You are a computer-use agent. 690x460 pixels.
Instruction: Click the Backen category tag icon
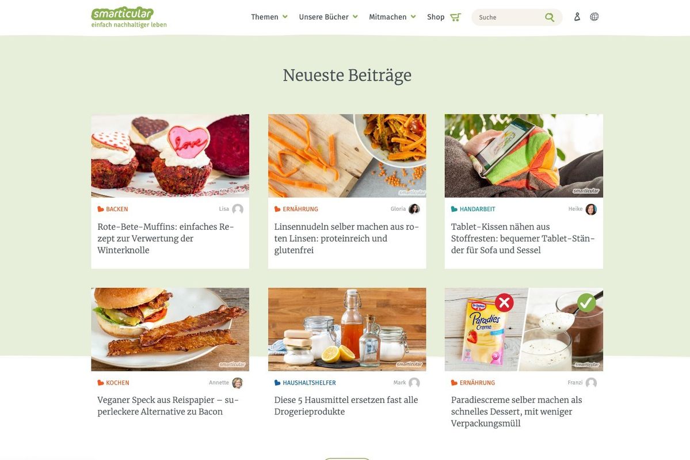tap(101, 209)
